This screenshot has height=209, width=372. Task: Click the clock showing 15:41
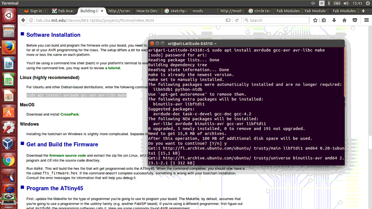357,3
